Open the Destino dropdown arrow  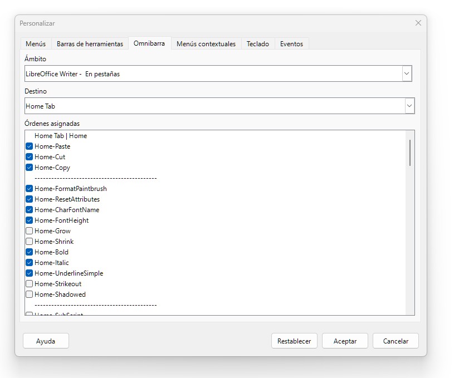click(409, 106)
